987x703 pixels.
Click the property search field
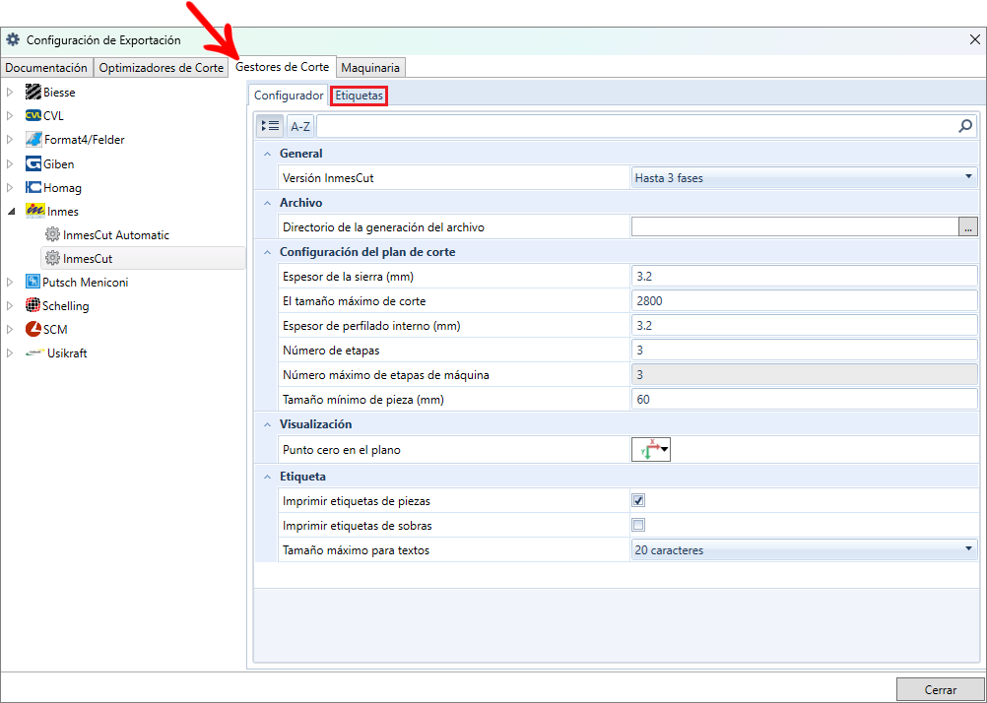click(636, 126)
